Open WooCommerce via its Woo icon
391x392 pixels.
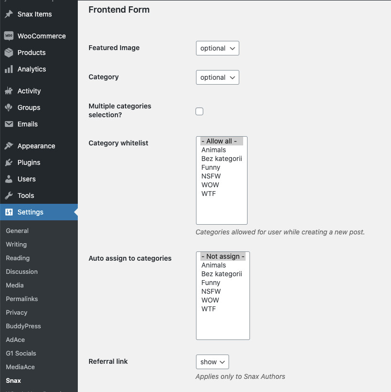(9, 36)
